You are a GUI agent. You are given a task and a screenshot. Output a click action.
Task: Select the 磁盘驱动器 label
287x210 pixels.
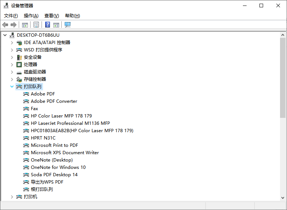[x=35, y=72]
